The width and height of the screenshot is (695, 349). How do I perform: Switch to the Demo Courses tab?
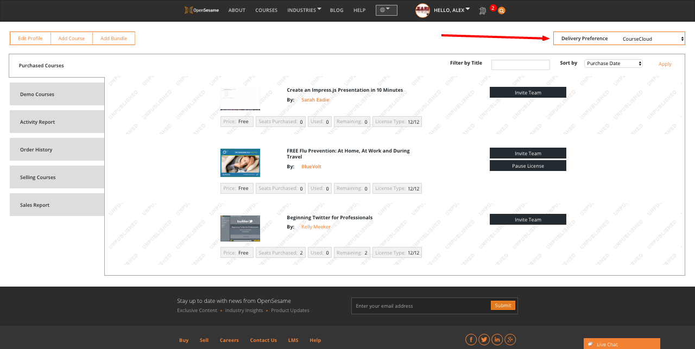[57, 94]
